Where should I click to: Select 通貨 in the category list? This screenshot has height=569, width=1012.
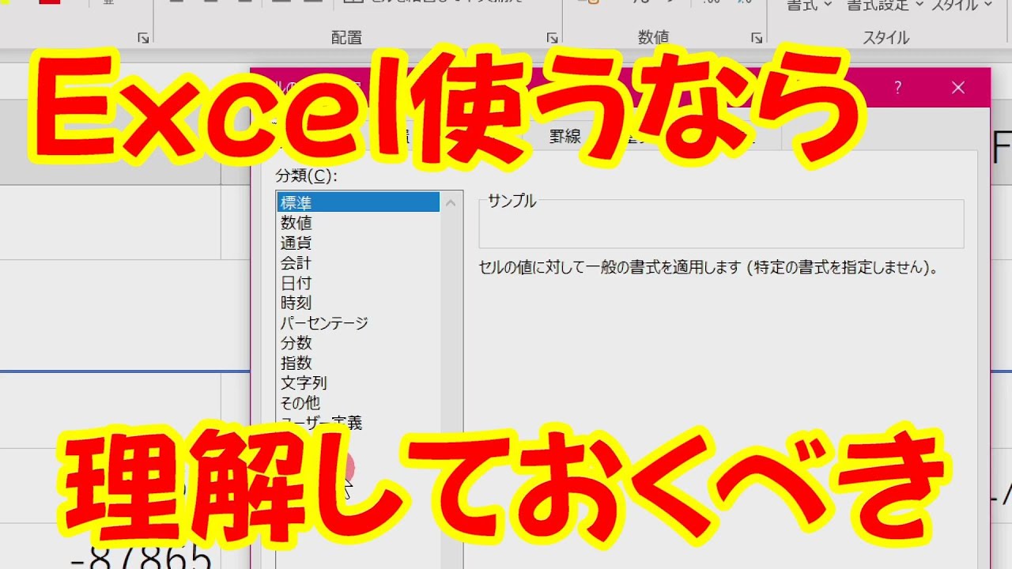pos(358,243)
